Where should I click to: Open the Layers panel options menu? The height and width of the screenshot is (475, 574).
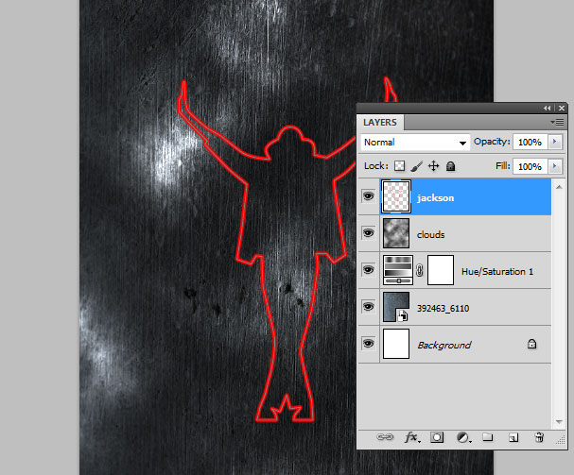[x=557, y=122]
